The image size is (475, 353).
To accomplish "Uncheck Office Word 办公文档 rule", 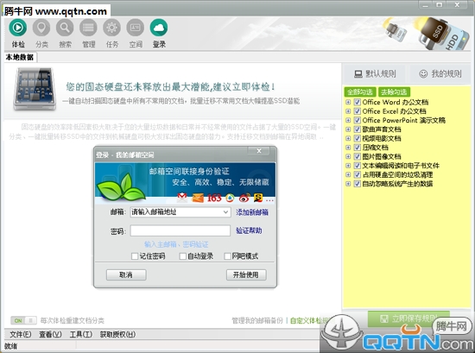I will pyautogui.click(x=358, y=102).
